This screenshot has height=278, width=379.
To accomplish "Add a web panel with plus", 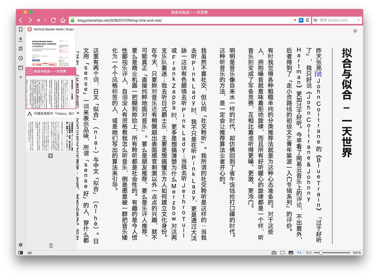I will 21,77.
